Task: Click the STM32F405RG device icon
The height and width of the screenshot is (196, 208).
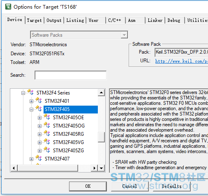Action: [47, 133]
